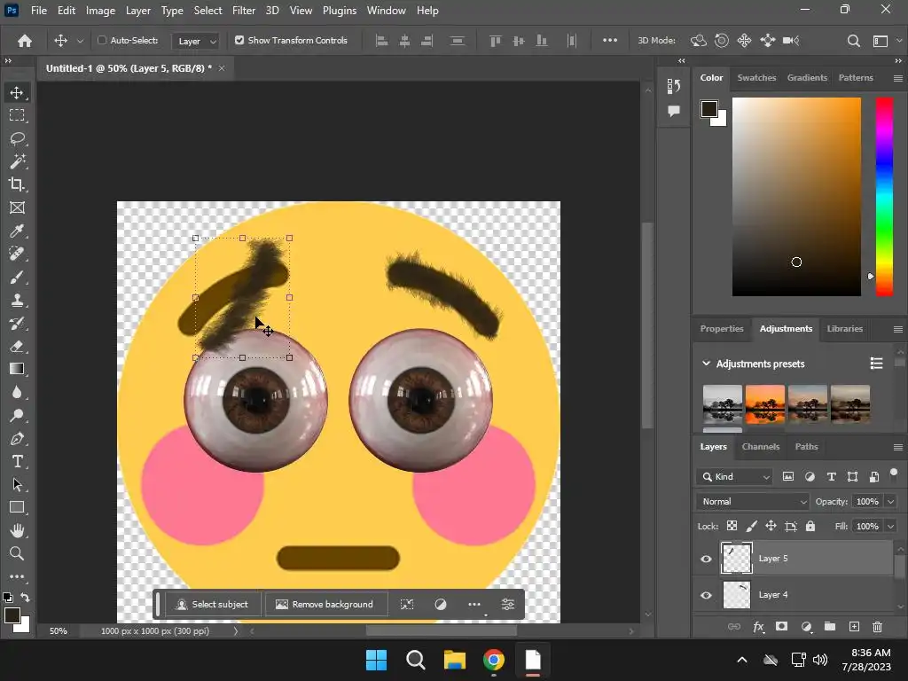The height and width of the screenshot is (681, 908).
Task: Select the Lasso tool
Action: click(17, 138)
